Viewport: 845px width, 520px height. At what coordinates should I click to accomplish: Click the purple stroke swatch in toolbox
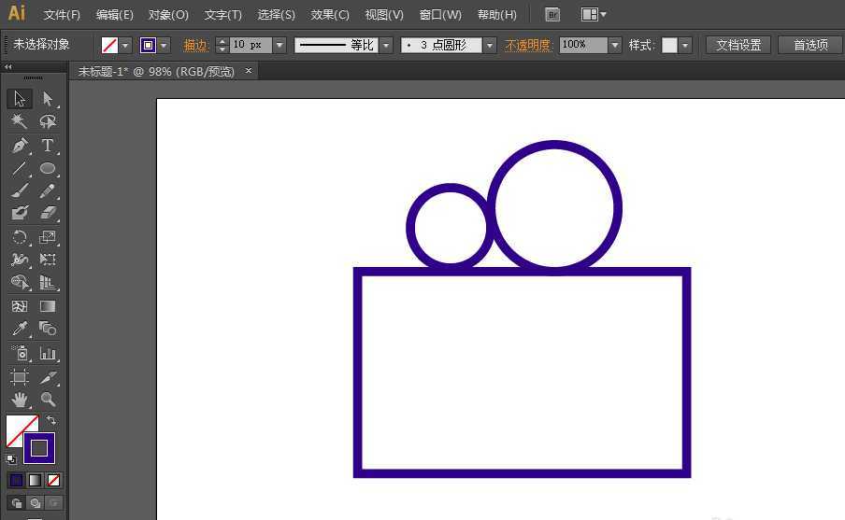(39, 448)
